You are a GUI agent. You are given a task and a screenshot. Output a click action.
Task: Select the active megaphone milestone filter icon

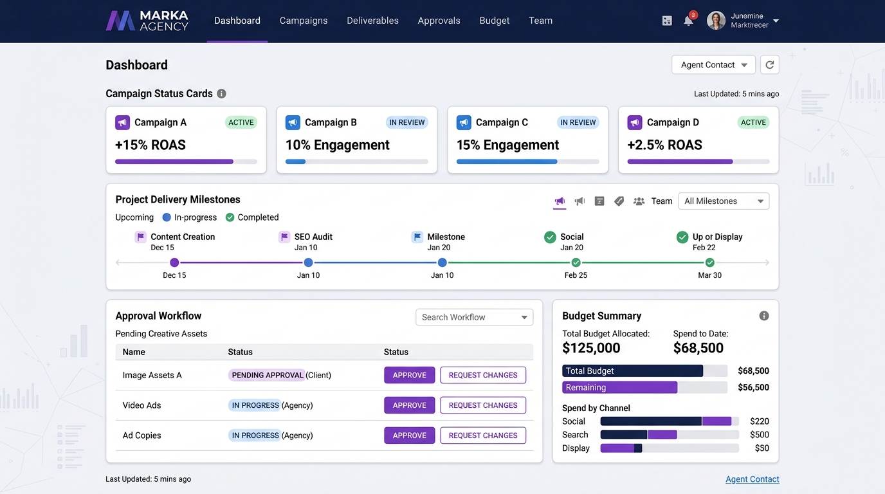click(560, 201)
